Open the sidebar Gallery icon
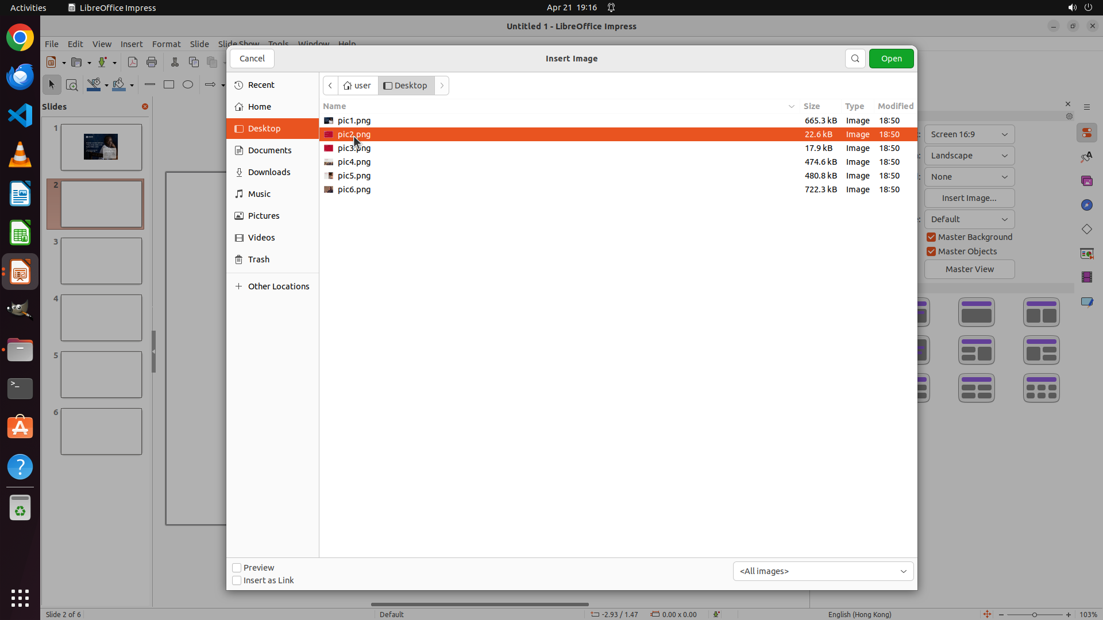 (1087, 181)
